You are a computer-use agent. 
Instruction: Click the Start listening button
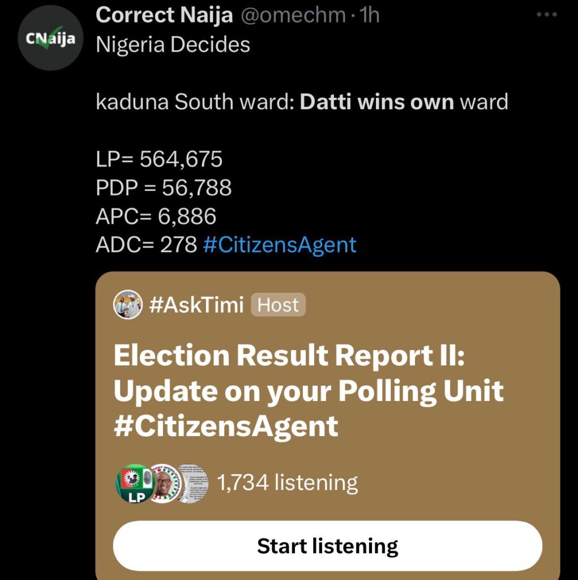[x=328, y=545]
